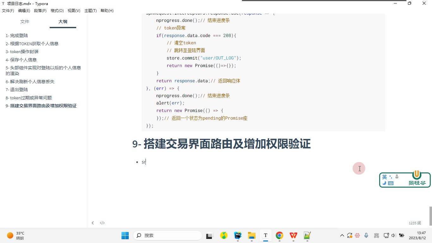
Task: Open network settings tray icon
Action: coord(386,235)
